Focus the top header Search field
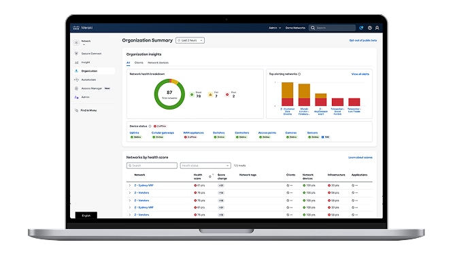 332,28
